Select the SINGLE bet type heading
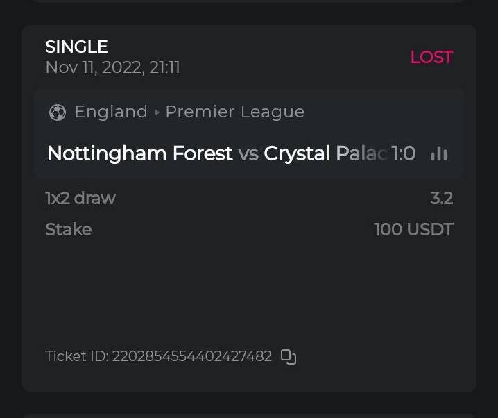 pos(76,47)
